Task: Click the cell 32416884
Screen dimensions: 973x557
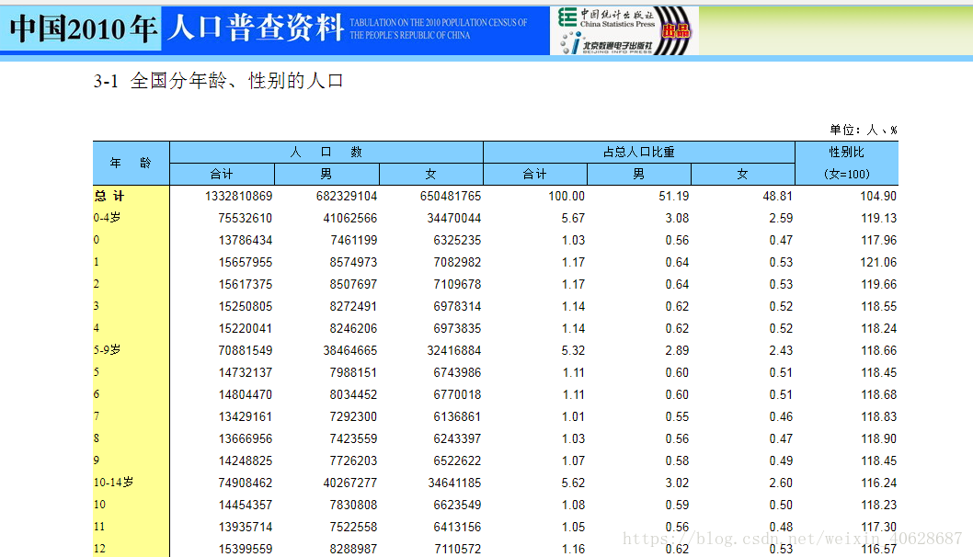Action: (454, 350)
